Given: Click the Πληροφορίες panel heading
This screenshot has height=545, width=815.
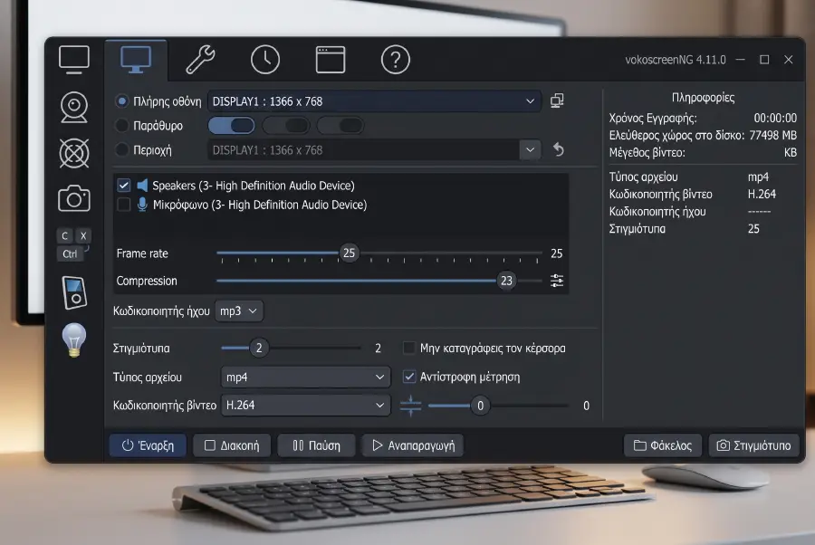Looking at the screenshot, I should tap(703, 98).
